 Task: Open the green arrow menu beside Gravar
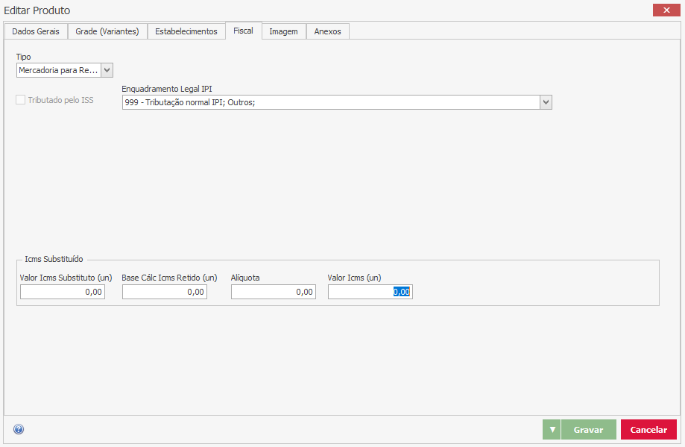pyautogui.click(x=552, y=430)
